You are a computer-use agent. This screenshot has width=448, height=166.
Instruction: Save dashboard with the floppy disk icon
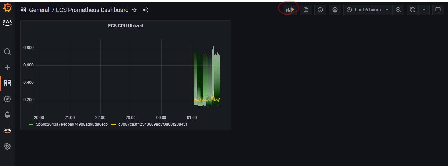click(x=306, y=10)
